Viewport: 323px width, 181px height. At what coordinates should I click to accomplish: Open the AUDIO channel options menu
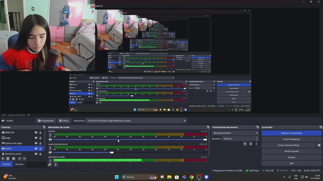(50, 135)
